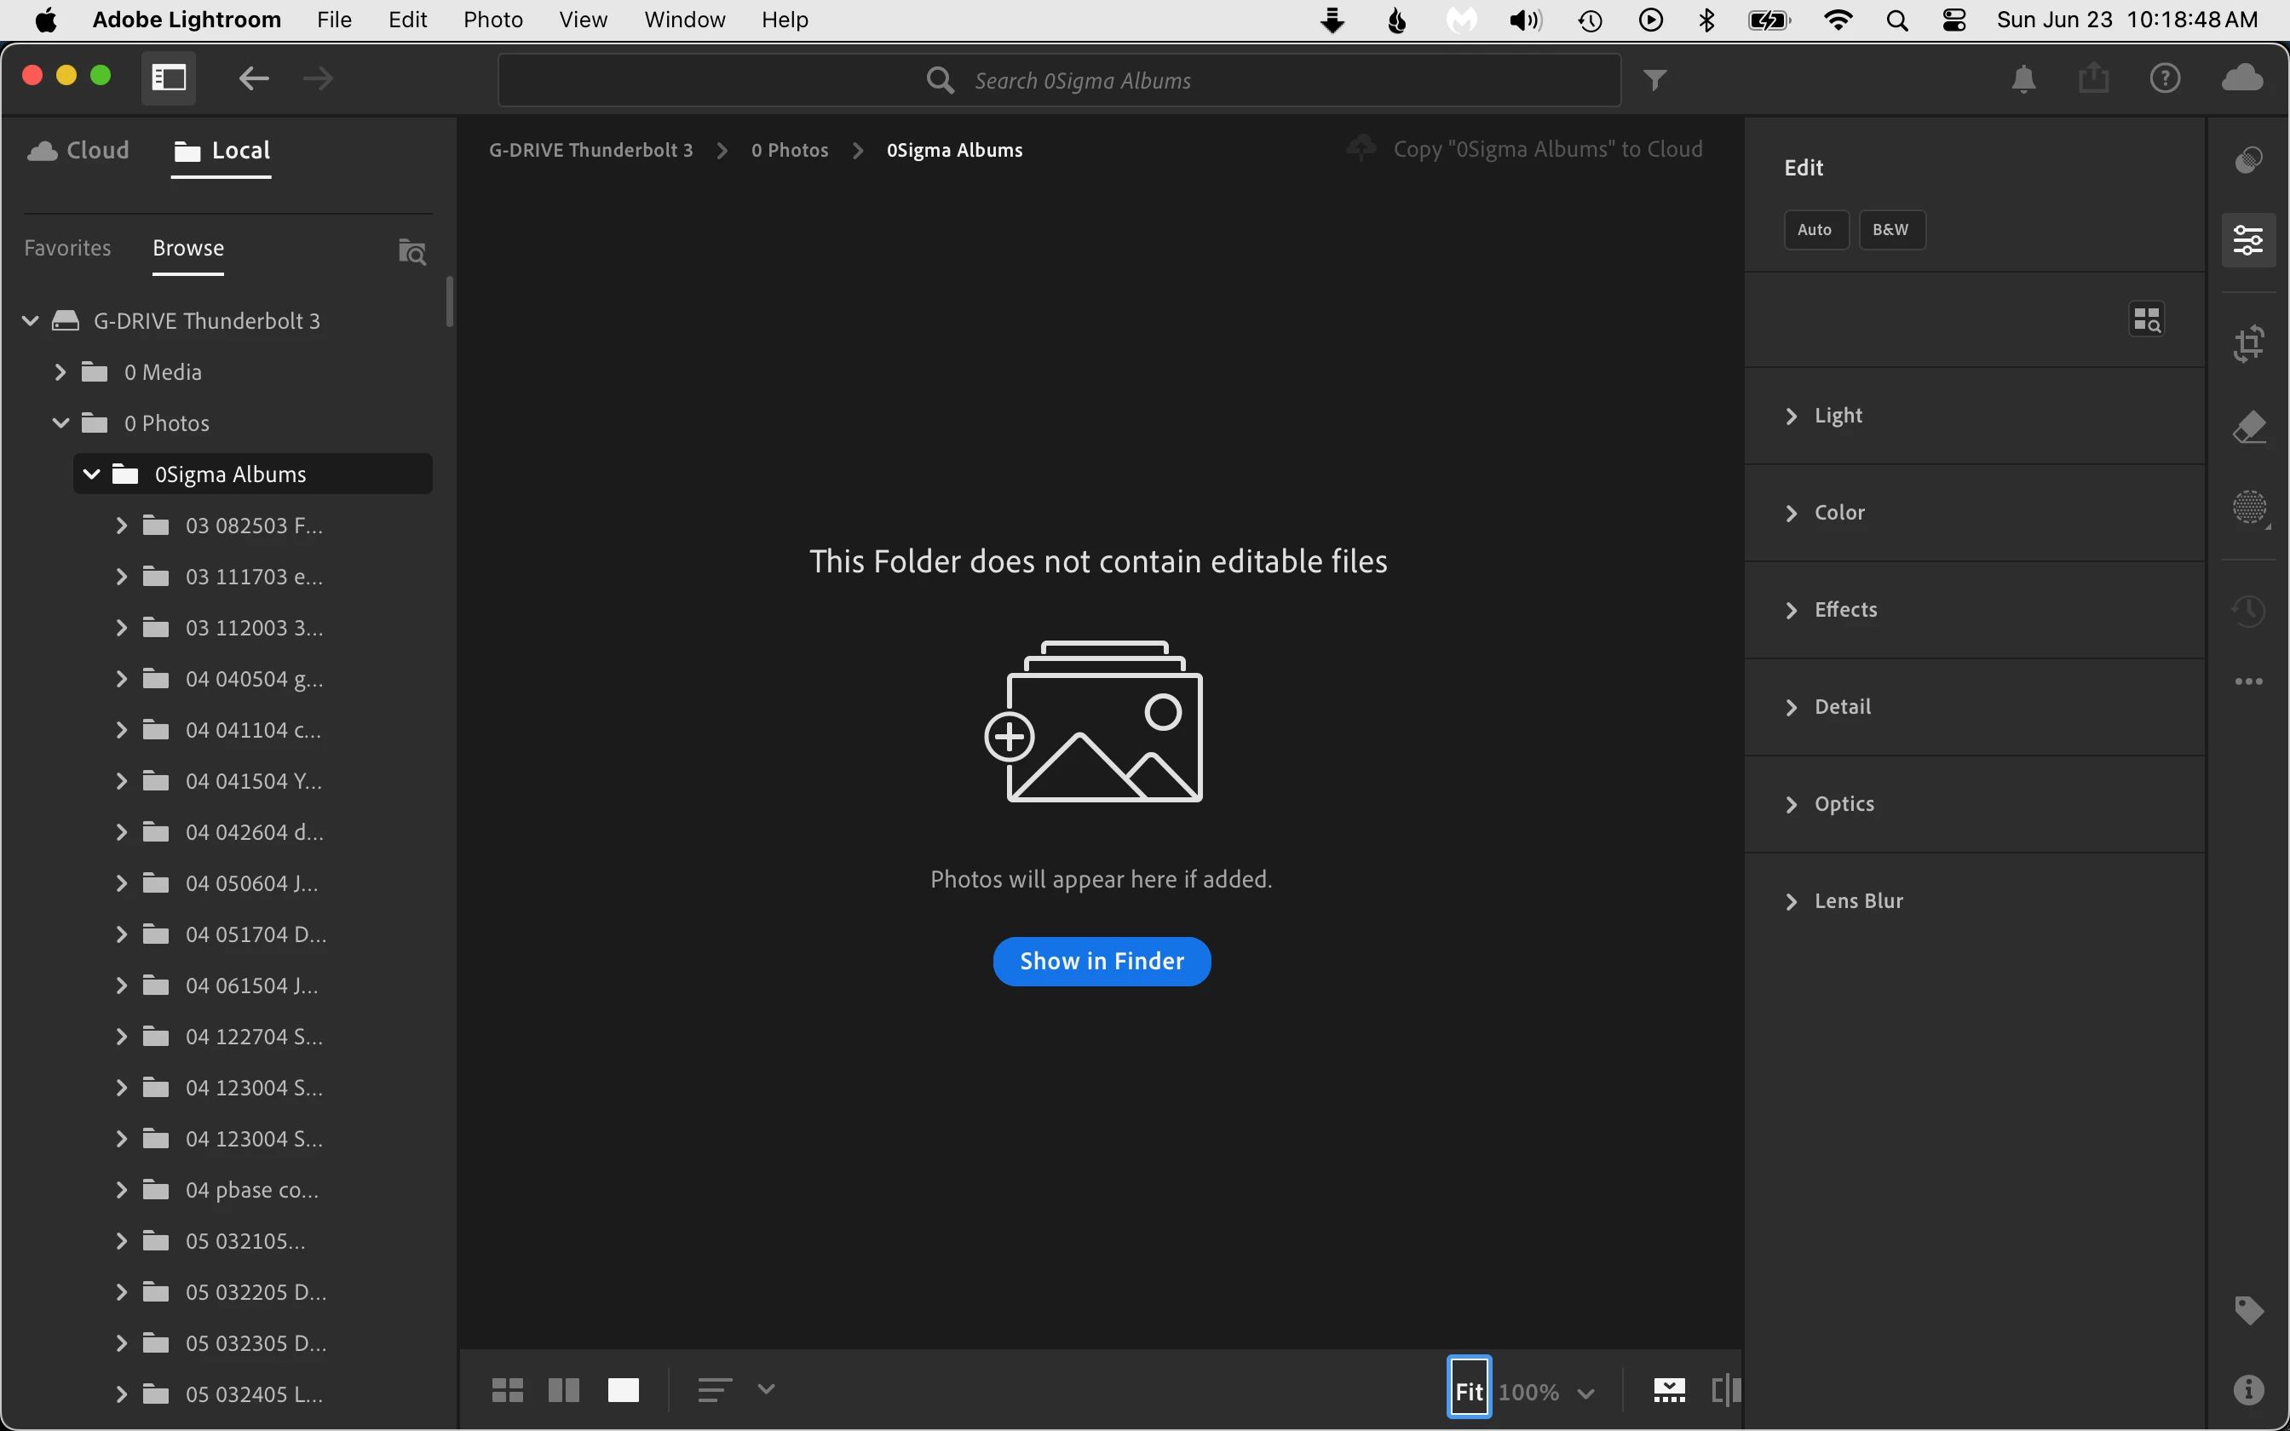Click the filter funnel icon

1654,80
